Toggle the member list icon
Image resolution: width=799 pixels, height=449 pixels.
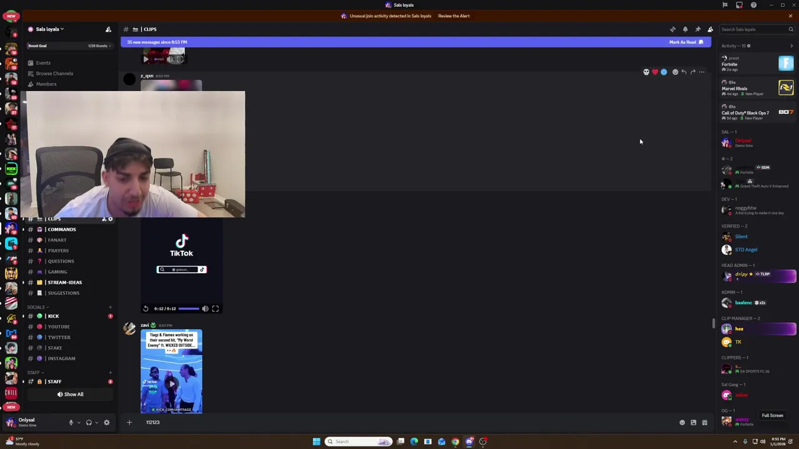710,29
